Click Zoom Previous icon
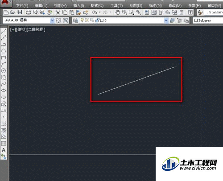 point(138,12)
